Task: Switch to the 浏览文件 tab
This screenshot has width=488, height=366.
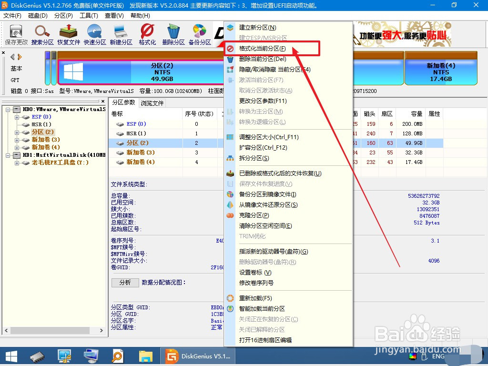Action: 152,103
